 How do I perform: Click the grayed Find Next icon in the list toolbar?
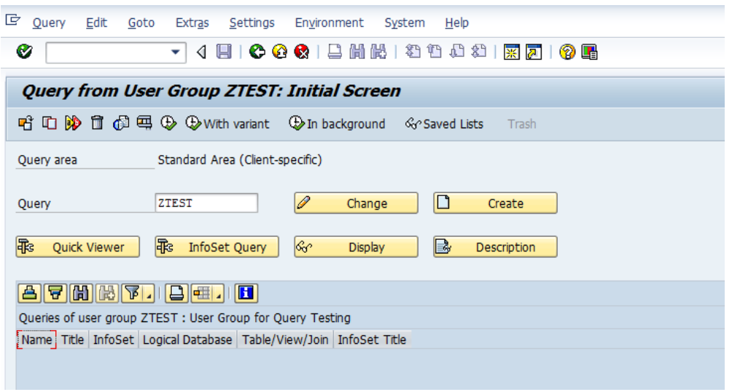(106, 293)
